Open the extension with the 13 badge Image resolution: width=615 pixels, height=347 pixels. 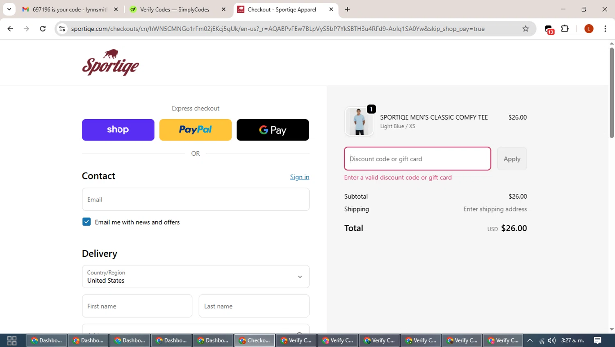click(x=549, y=29)
